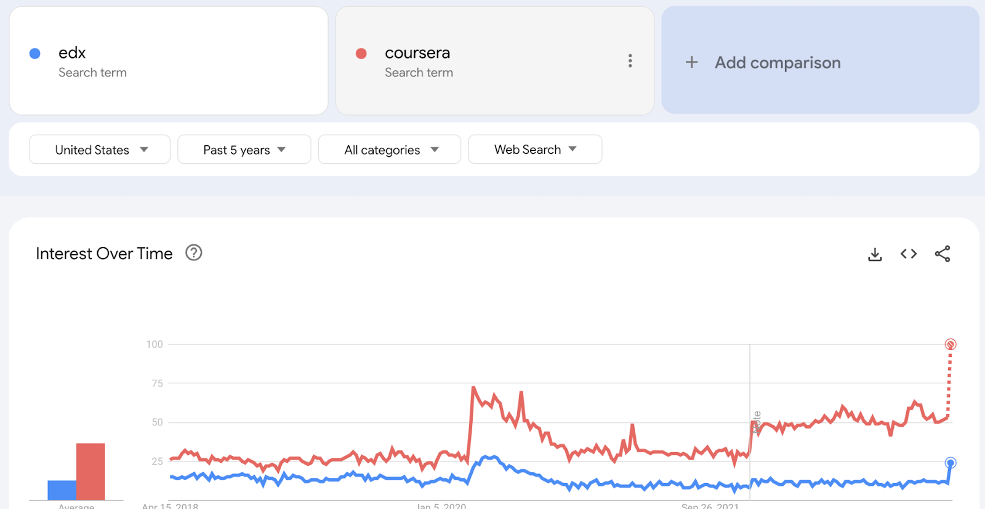The image size is (985, 509).
Task: Download the Interest Over Time data
Action: point(875,254)
